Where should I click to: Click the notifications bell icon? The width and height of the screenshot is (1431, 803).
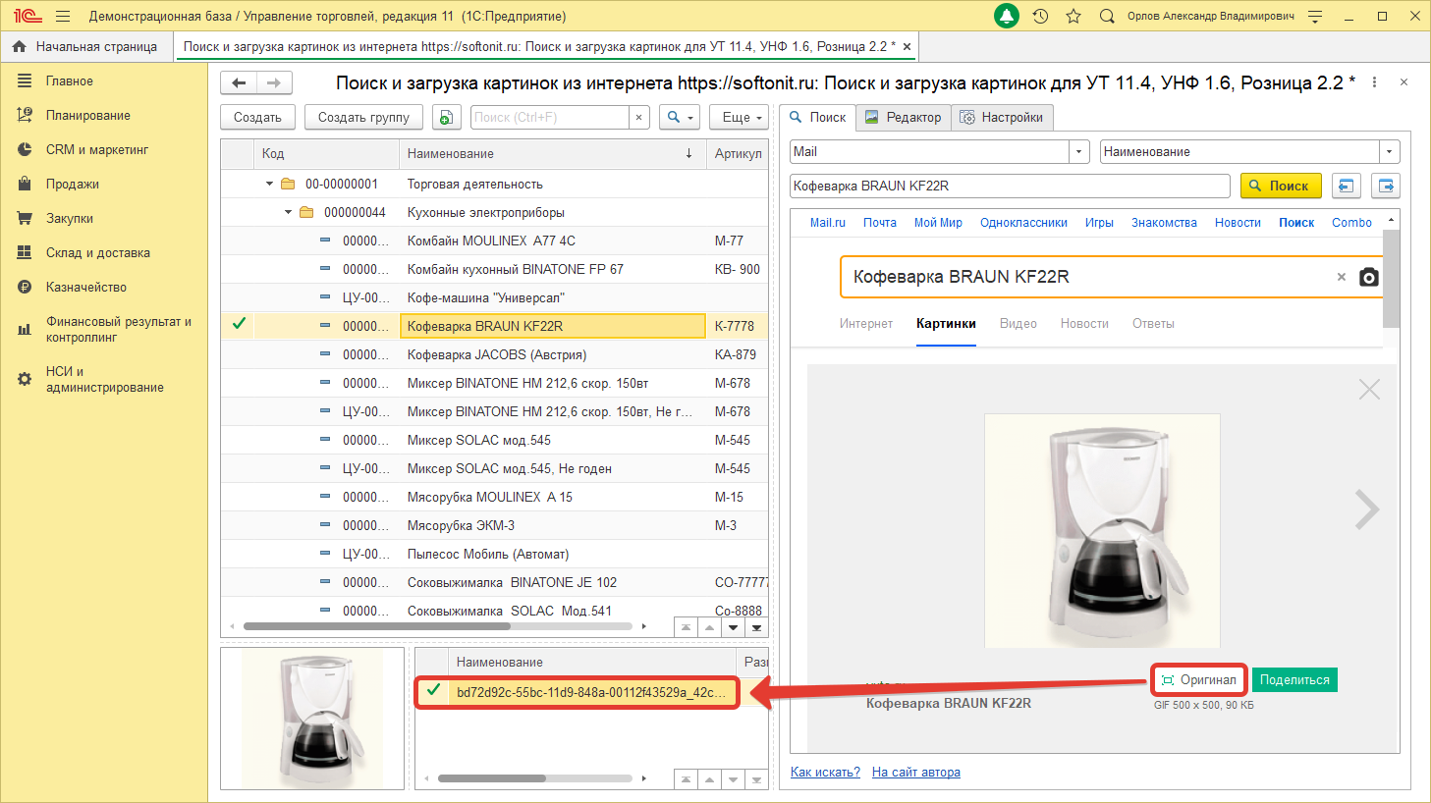coord(1007,16)
